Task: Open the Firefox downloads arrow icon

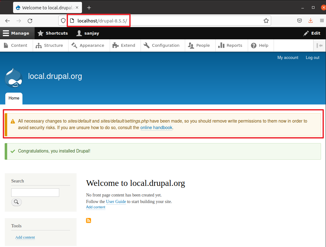Action: click(x=310, y=21)
